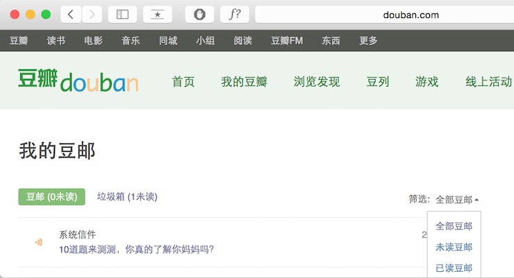Screen dimensions: 514x278
Task: Open 阅读 section
Action: [x=242, y=40]
